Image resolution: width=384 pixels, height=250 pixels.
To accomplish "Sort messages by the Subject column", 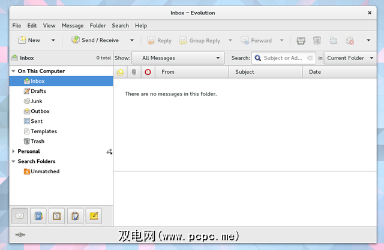I will pos(265,72).
